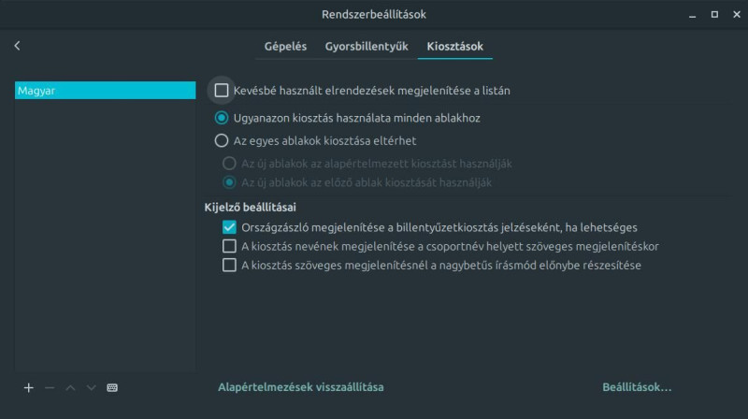The width and height of the screenshot is (748, 419).
Task: Maximize the Rendszerbeállítások window
Action: tap(714, 15)
